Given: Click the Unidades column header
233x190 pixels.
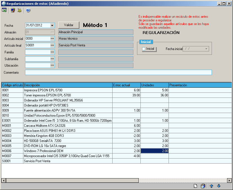Looking at the screenshot, I should (155, 85).
